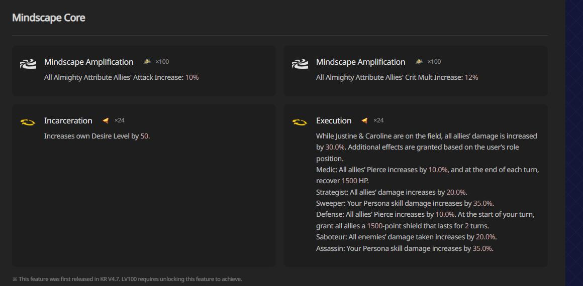Click the Crit Mult Mindscape Amplification wave icon

pos(300,64)
